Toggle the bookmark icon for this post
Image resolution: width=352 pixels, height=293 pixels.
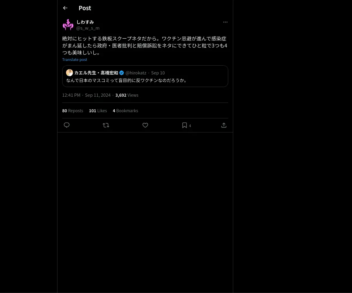pyautogui.click(x=185, y=125)
